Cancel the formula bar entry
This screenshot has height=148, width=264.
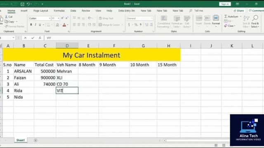coord(25,38)
